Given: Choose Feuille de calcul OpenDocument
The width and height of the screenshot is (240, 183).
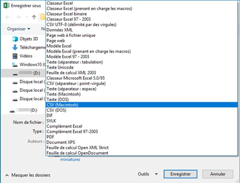Looking at the screenshot, I should tap(142, 153).
